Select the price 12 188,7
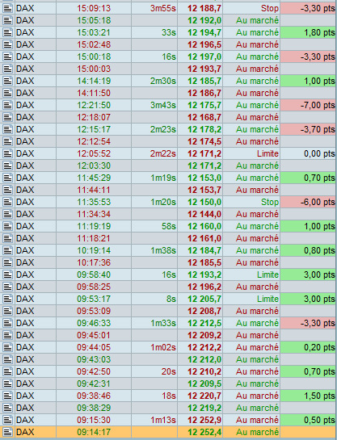The image size is (337, 440). 204,8
